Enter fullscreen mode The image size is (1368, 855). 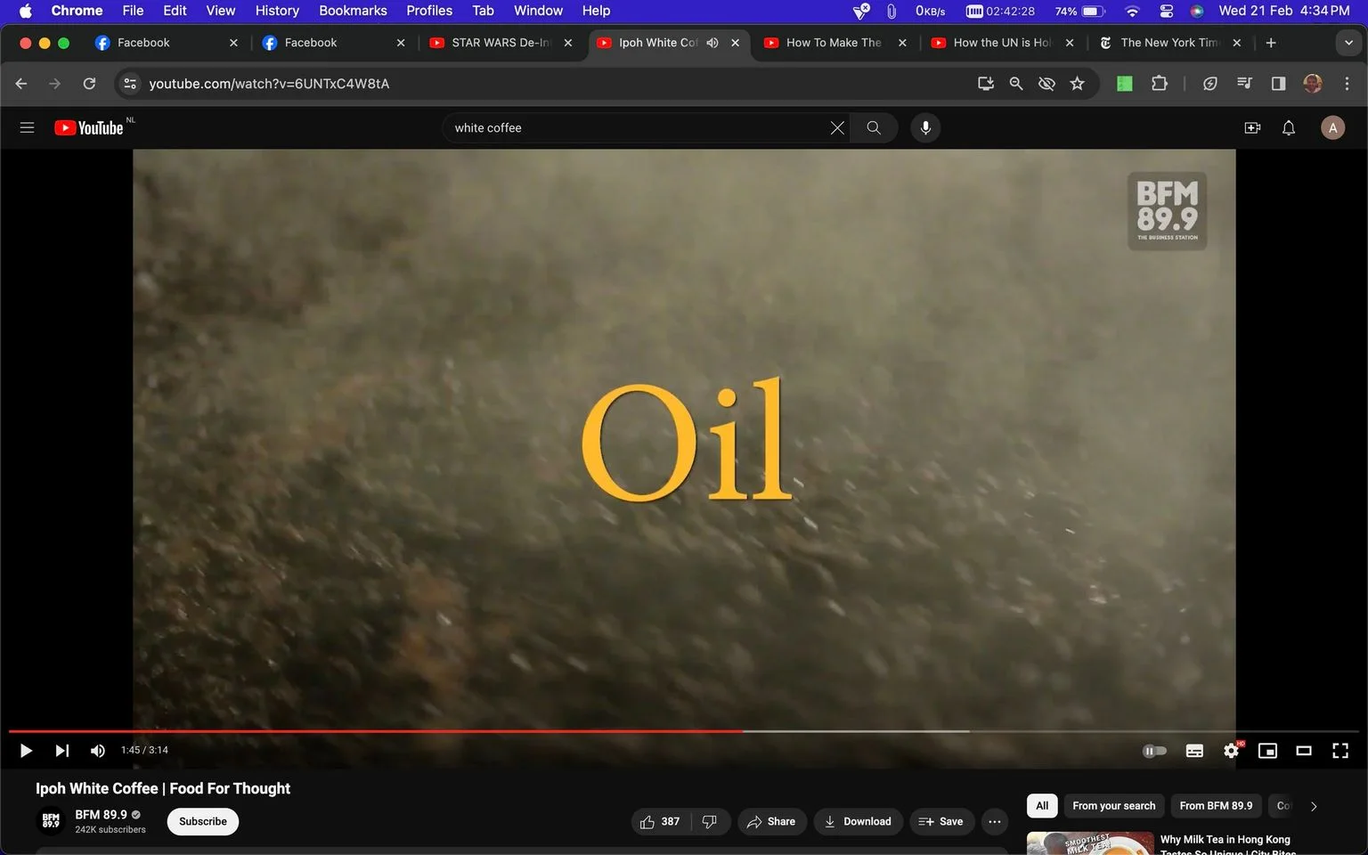pyautogui.click(x=1339, y=751)
